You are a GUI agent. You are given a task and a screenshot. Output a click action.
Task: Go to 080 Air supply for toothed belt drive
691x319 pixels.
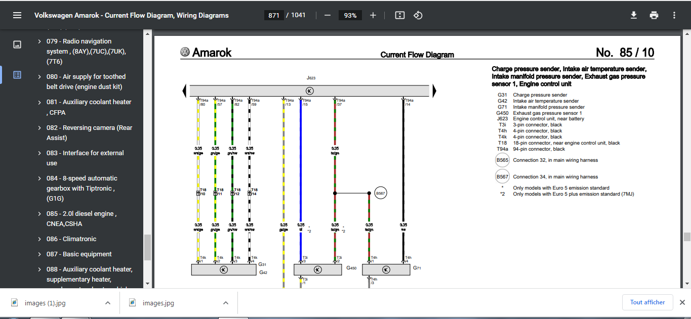coord(86,82)
